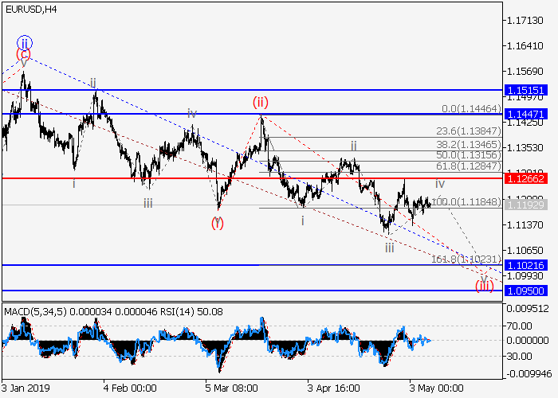Select the gray iv label near 1.12662
558x398 pixels.
439,184
